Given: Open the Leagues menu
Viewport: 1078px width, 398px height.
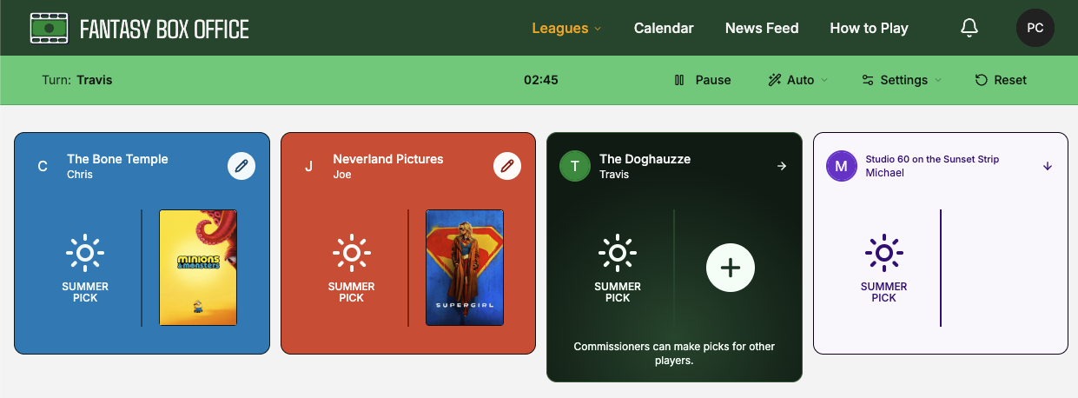Looking at the screenshot, I should pos(566,28).
